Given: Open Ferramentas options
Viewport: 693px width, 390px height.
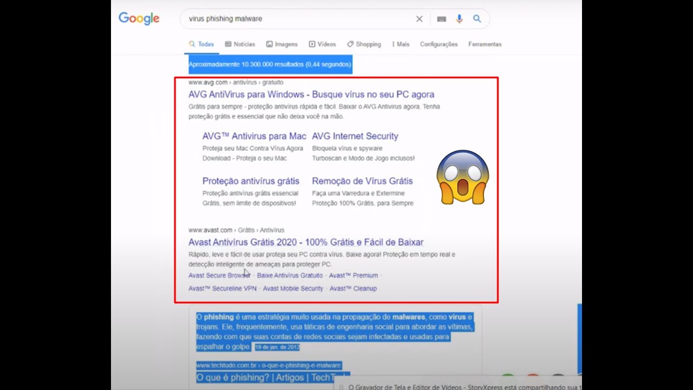Looking at the screenshot, I should click(485, 44).
